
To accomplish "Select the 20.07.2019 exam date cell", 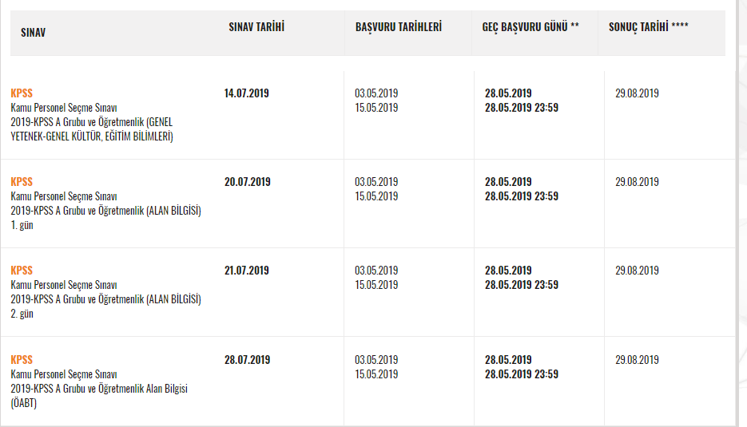I will [247, 182].
